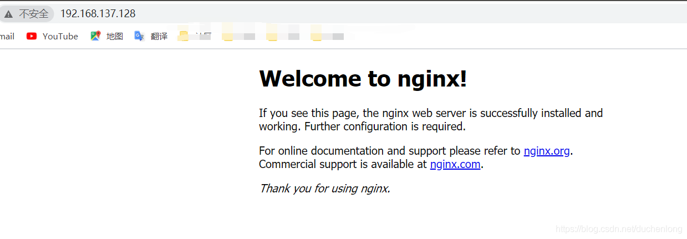The height and width of the screenshot is (239, 687).
Task: Click the text 'Commercial support is available at'
Action: point(343,164)
